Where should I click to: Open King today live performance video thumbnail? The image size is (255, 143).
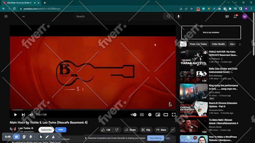pyautogui.click(x=194, y=91)
